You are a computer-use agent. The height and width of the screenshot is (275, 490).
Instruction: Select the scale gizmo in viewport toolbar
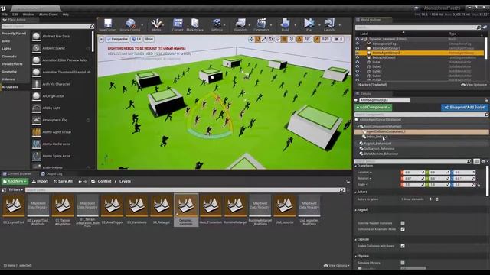(264, 39)
